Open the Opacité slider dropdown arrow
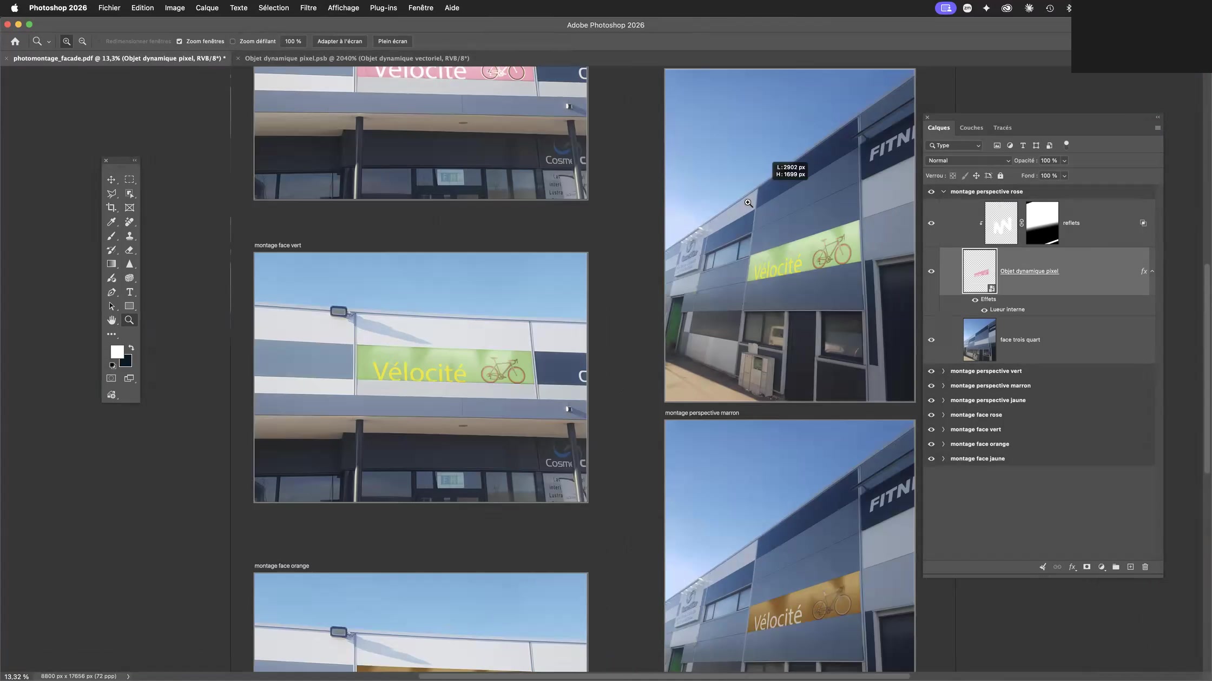 [x=1064, y=161]
